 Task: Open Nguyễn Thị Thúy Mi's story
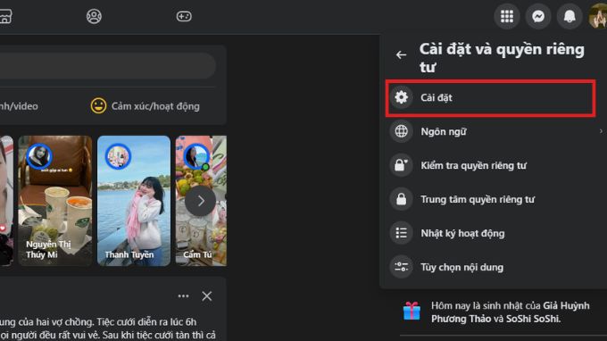(55, 201)
